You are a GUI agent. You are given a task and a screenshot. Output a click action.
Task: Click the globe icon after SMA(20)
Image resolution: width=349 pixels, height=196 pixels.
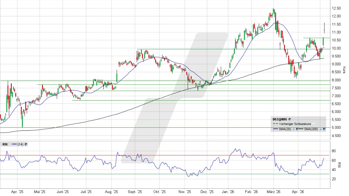pyautogui.click(x=297, y=129)
